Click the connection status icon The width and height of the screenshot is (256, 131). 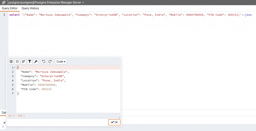4,3
